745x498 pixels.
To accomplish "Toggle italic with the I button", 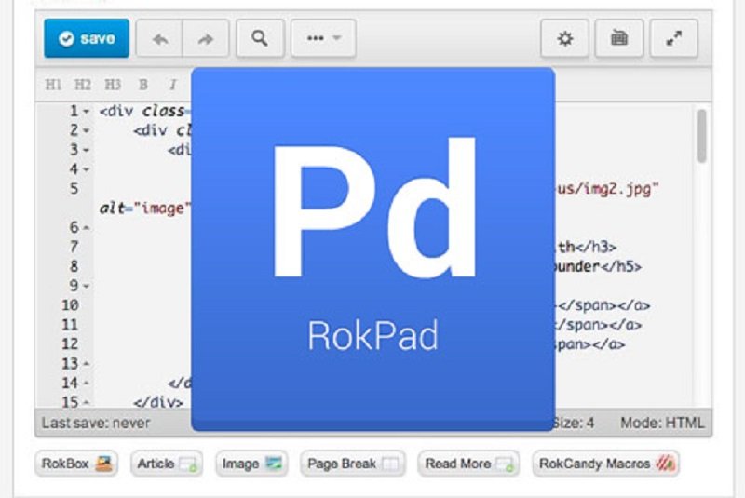I will pyautogui.click(x=173, y=85).
